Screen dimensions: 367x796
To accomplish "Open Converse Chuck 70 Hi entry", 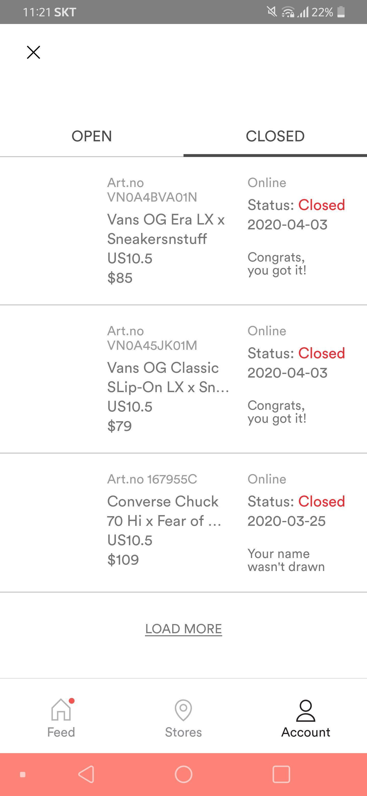I will 164,511.
